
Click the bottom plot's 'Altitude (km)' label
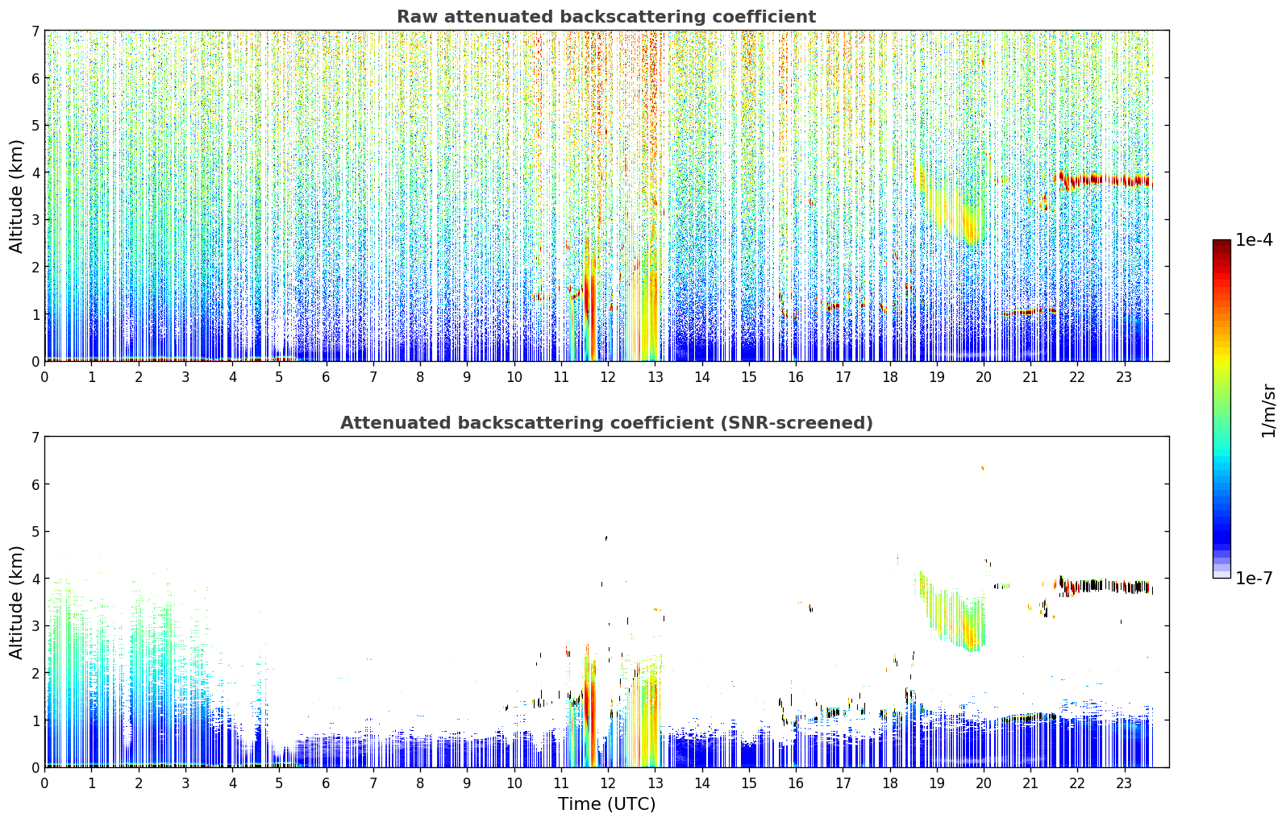[17, 602]
